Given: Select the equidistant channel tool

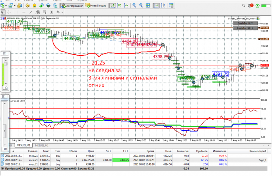Looking at the screenshot, I should (37, 12).
